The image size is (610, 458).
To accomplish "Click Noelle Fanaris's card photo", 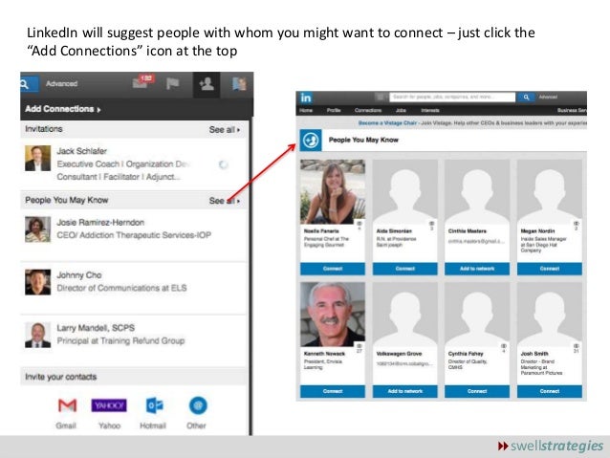I will (333, 191).
